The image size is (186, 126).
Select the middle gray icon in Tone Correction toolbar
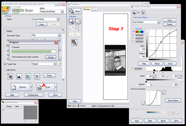pos(139,12)
